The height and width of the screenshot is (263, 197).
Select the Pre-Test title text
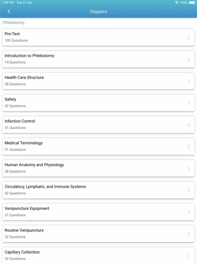click(12, 34)
